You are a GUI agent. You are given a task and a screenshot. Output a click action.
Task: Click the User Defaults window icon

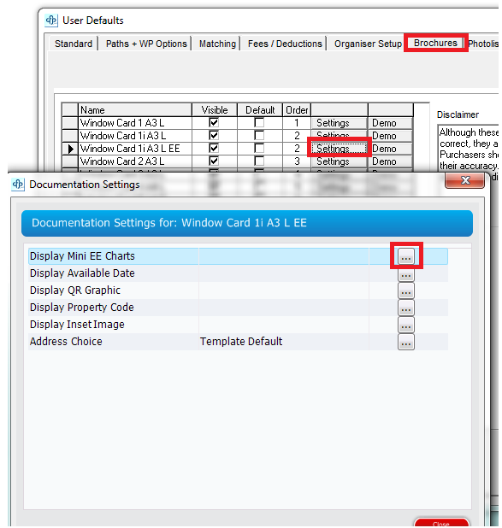51,21
